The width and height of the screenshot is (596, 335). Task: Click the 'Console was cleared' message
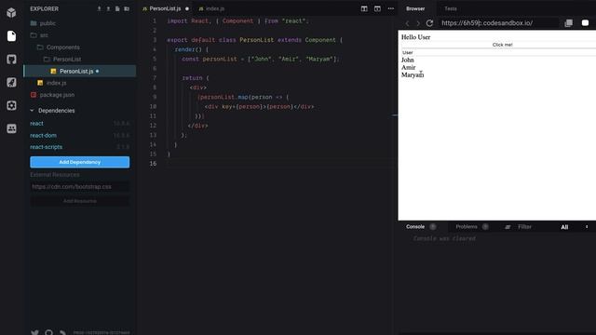point(444,238)
